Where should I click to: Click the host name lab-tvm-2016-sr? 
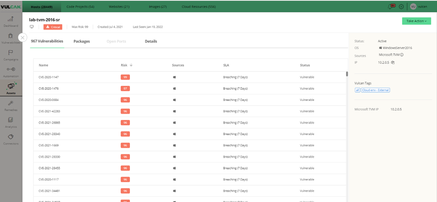pyautogui.click(x=45, y=20)
